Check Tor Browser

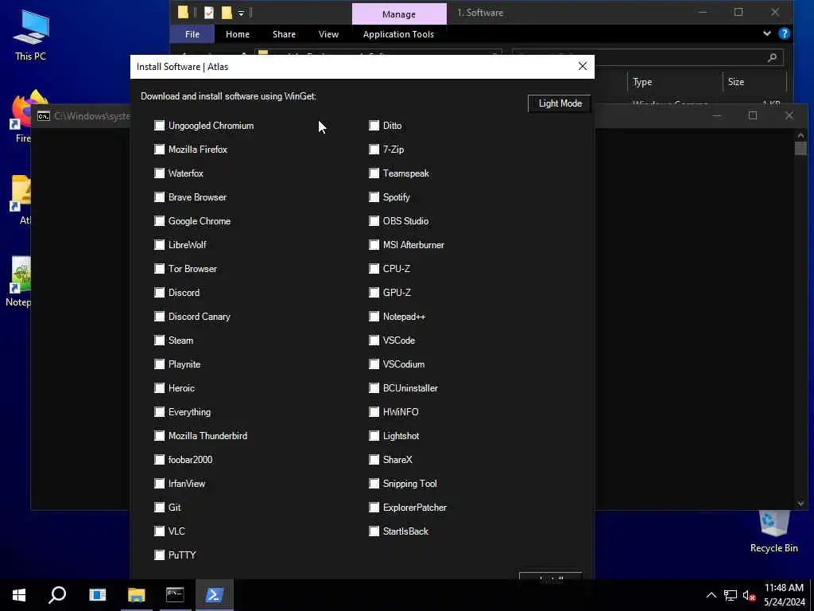coord(159,269)
